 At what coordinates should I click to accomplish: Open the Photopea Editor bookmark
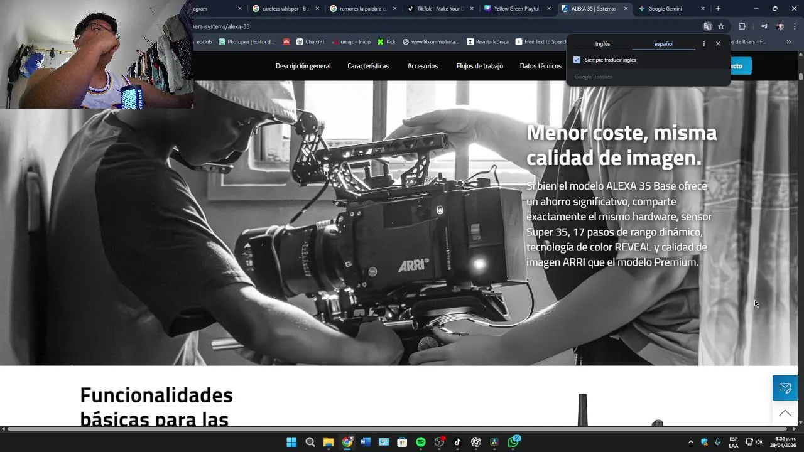tap(247, 42)
